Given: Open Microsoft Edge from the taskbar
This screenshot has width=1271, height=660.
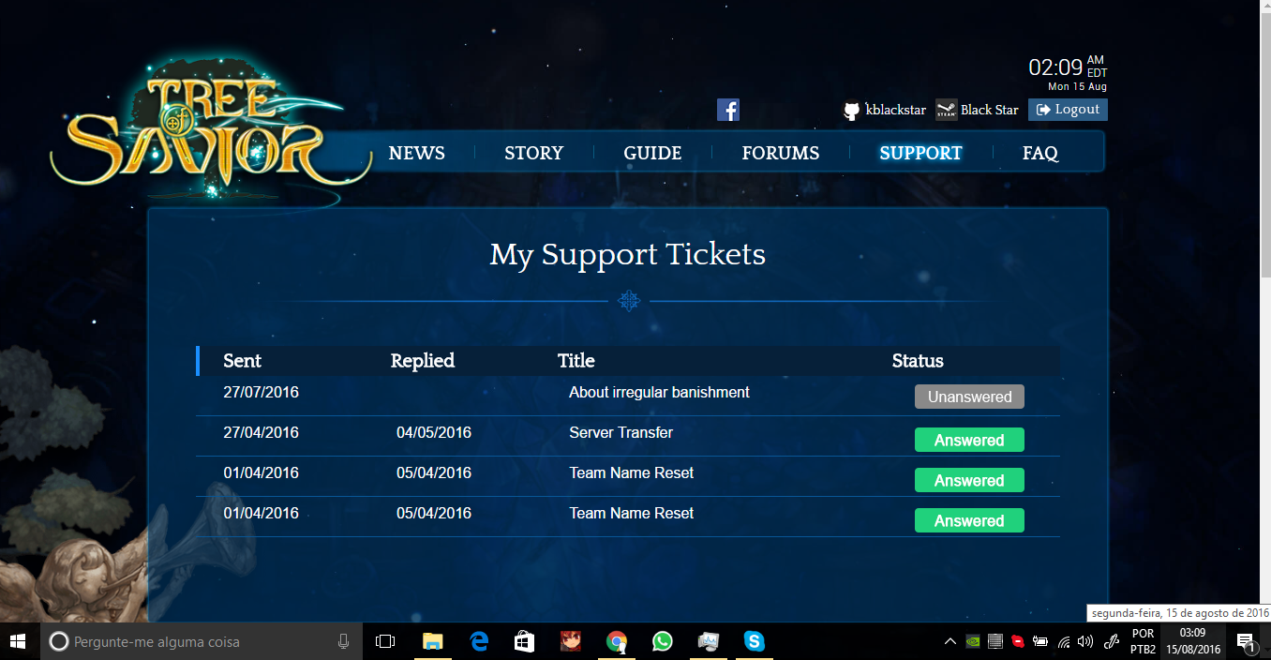Looking at the screenshot, I should tap(479, 642).
